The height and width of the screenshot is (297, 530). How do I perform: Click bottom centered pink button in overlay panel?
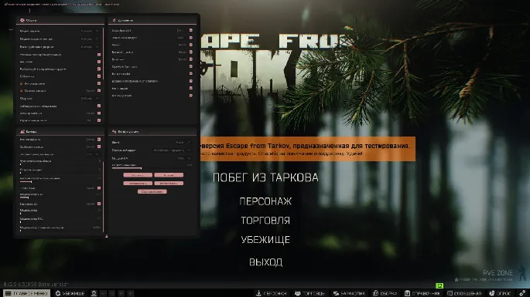pos(152,191)
